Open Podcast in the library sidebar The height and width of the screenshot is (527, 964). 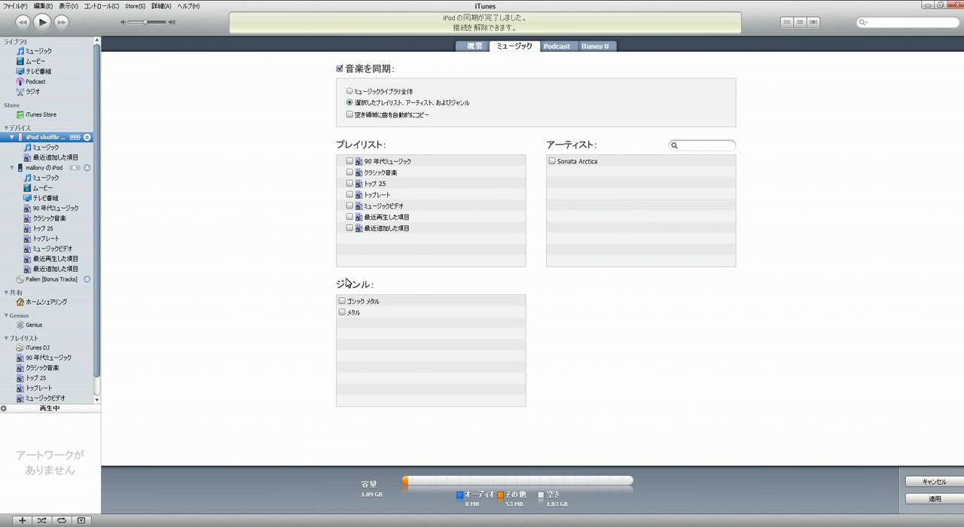[x=35, y=81]
